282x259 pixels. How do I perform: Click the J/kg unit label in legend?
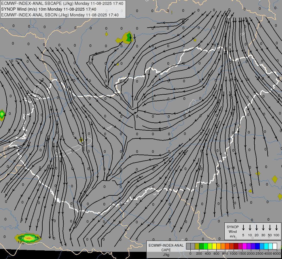click(x=166, y=255)
